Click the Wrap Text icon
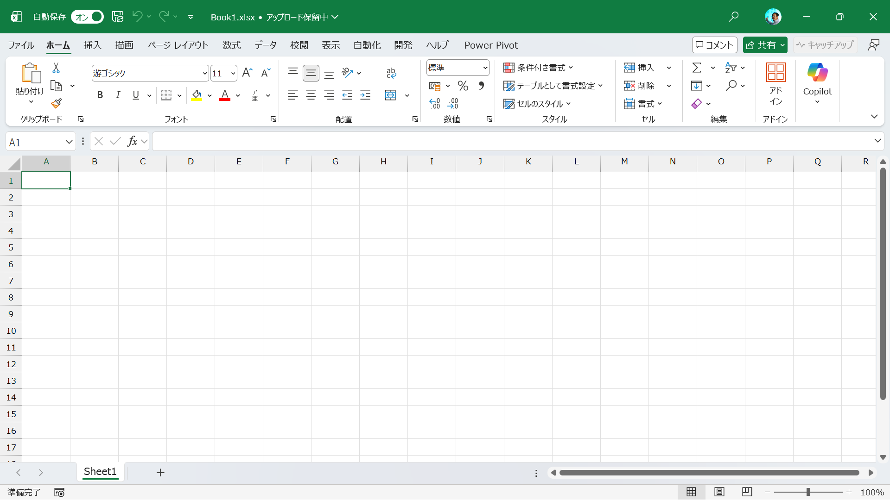 tap(391, 73)
